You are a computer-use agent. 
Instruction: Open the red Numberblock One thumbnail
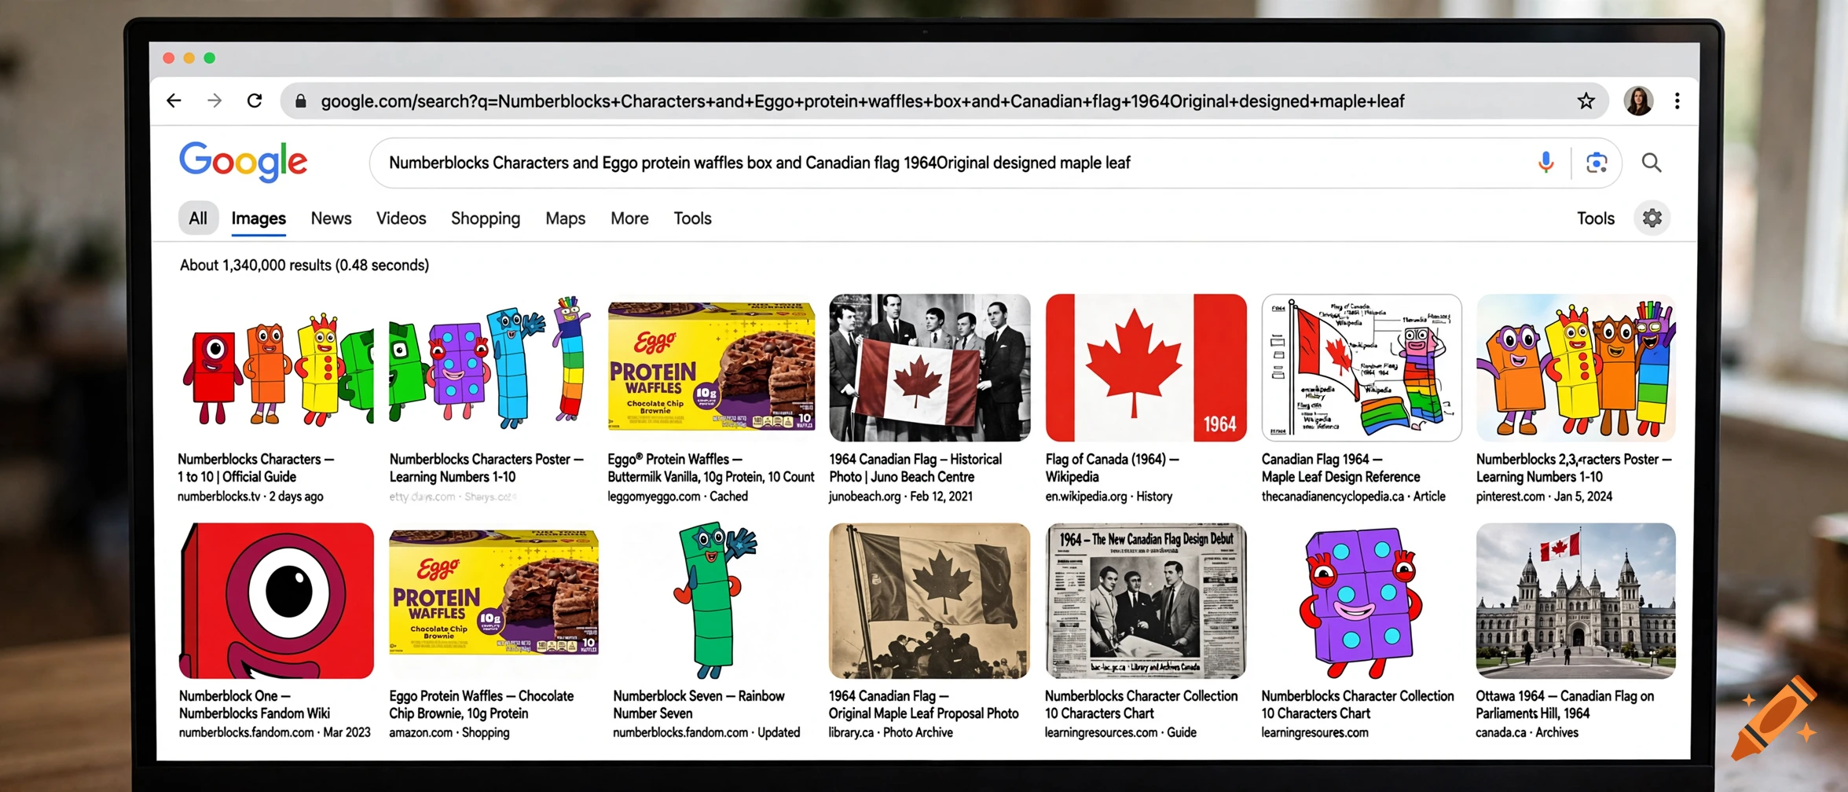277,600
